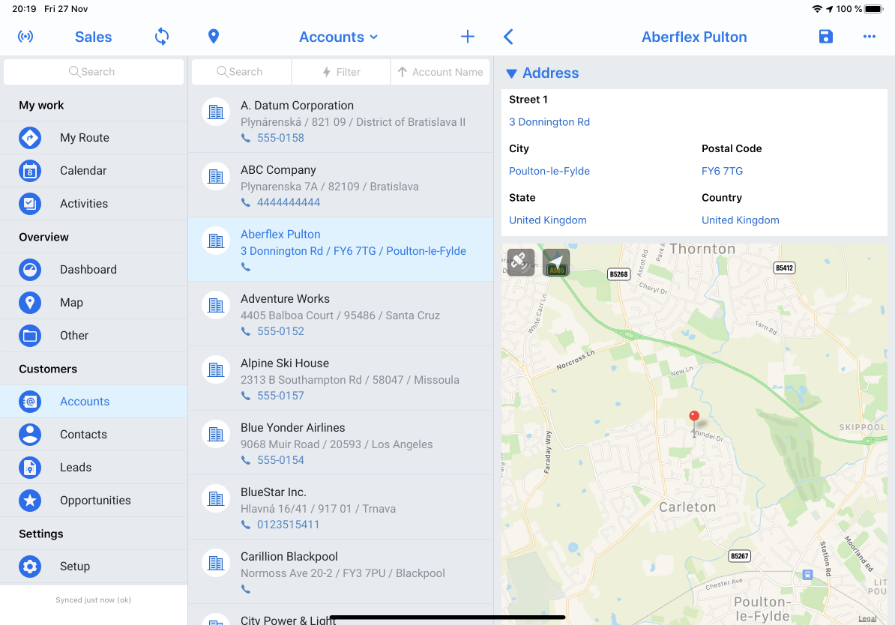Click the Activities checkmark icon

(x=30, y=204)
